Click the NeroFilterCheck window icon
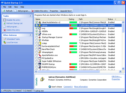The image size is (126, 93). pyautogui.click(x=40, y=49)
